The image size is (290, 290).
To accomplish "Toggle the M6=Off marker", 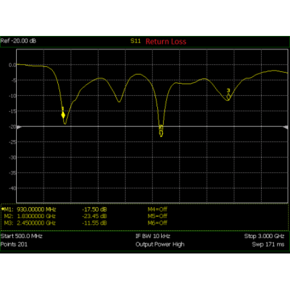I will pos(157,223).
